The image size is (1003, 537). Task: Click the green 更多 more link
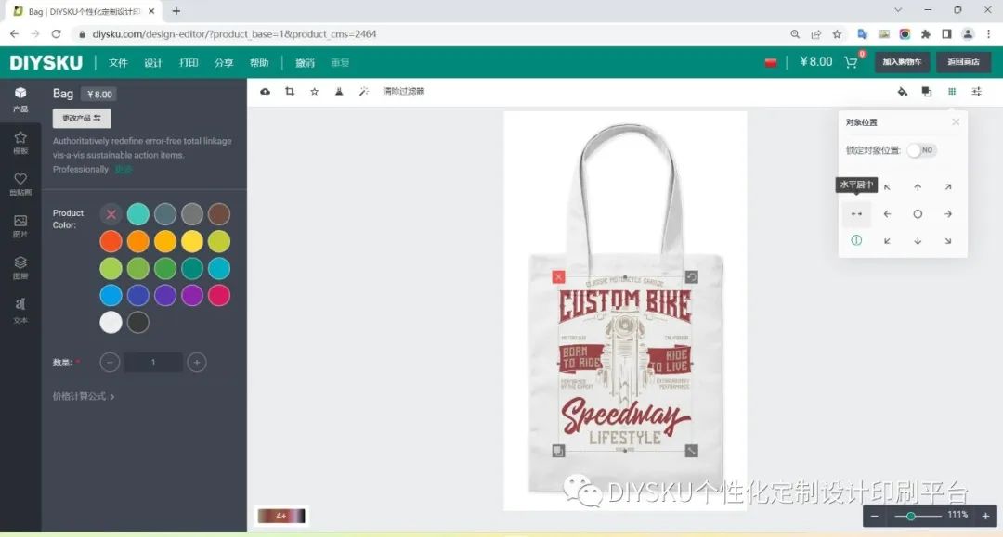coord(124,169)
